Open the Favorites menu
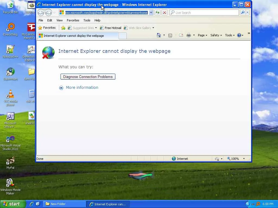Image resolution: width=278 pixels, height=208 pixels. click(73, 20)
